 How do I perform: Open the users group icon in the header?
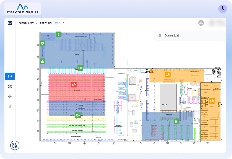coord(201,23)
